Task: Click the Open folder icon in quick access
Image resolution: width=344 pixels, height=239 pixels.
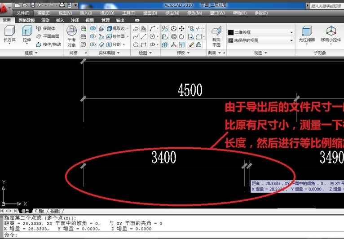Action: (25, 5)
